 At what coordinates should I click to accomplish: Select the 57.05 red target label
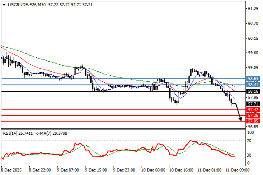point(252,120)
